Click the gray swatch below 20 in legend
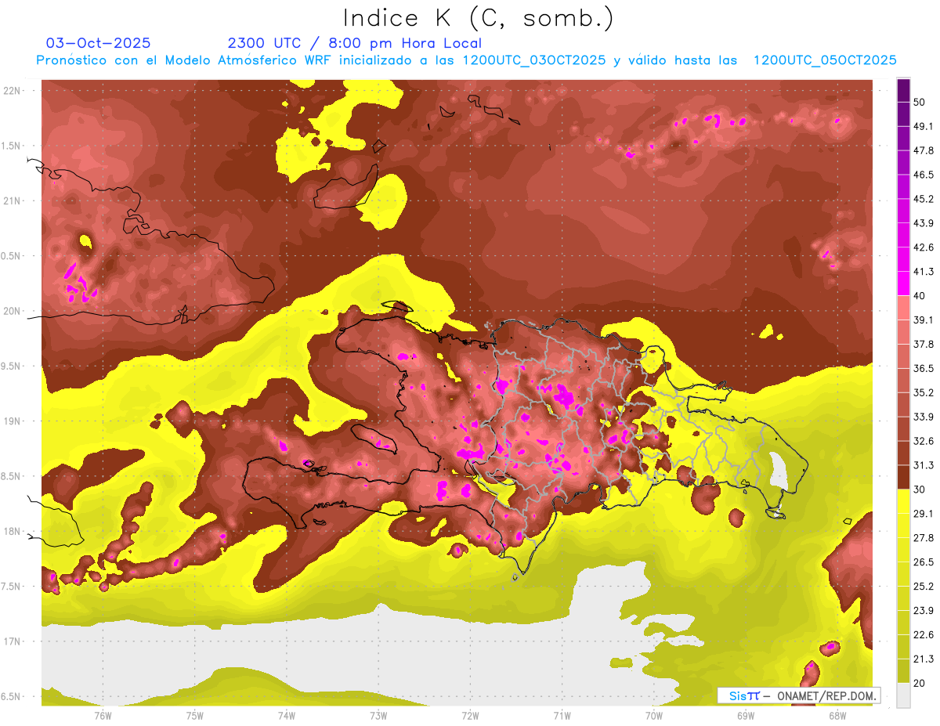The image size is (940, 726). point(903,695)
